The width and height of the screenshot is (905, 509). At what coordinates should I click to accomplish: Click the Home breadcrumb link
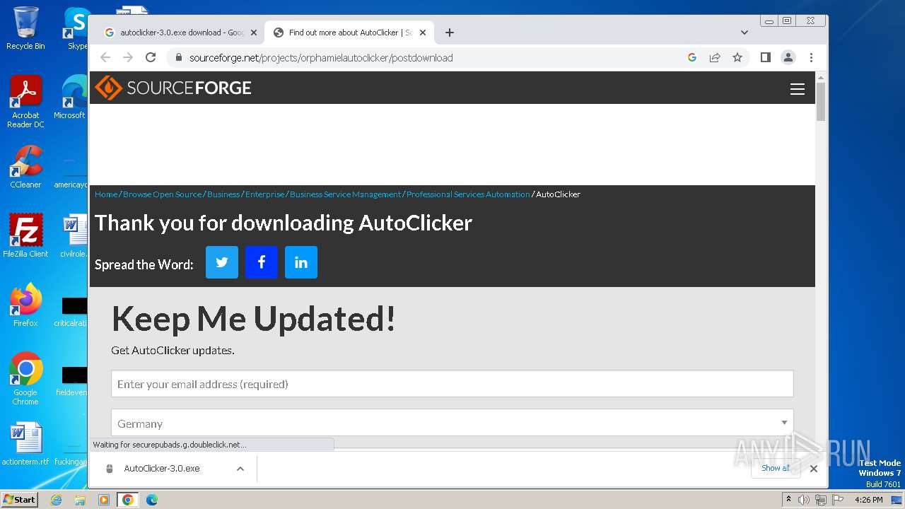coord(106,194)
